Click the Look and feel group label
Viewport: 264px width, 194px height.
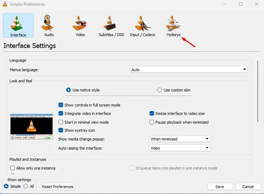[21, 81]
